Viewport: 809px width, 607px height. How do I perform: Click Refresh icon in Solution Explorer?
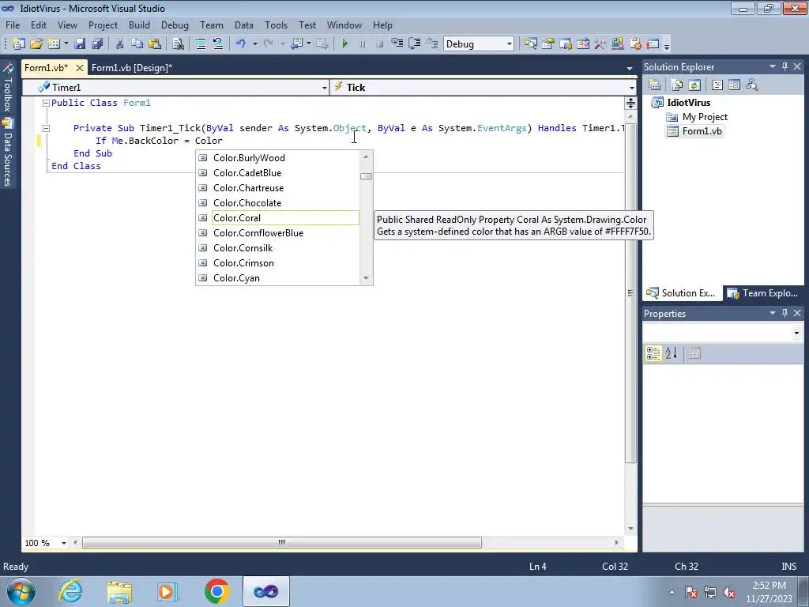694,85
